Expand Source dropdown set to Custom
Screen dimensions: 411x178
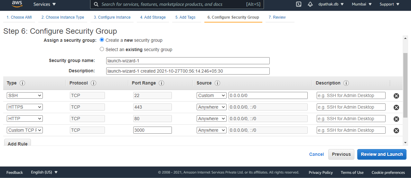[211, 95]
